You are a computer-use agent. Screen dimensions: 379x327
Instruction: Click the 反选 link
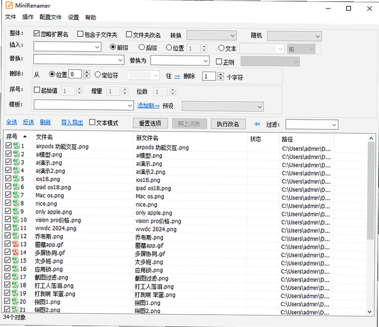(28, 122)
